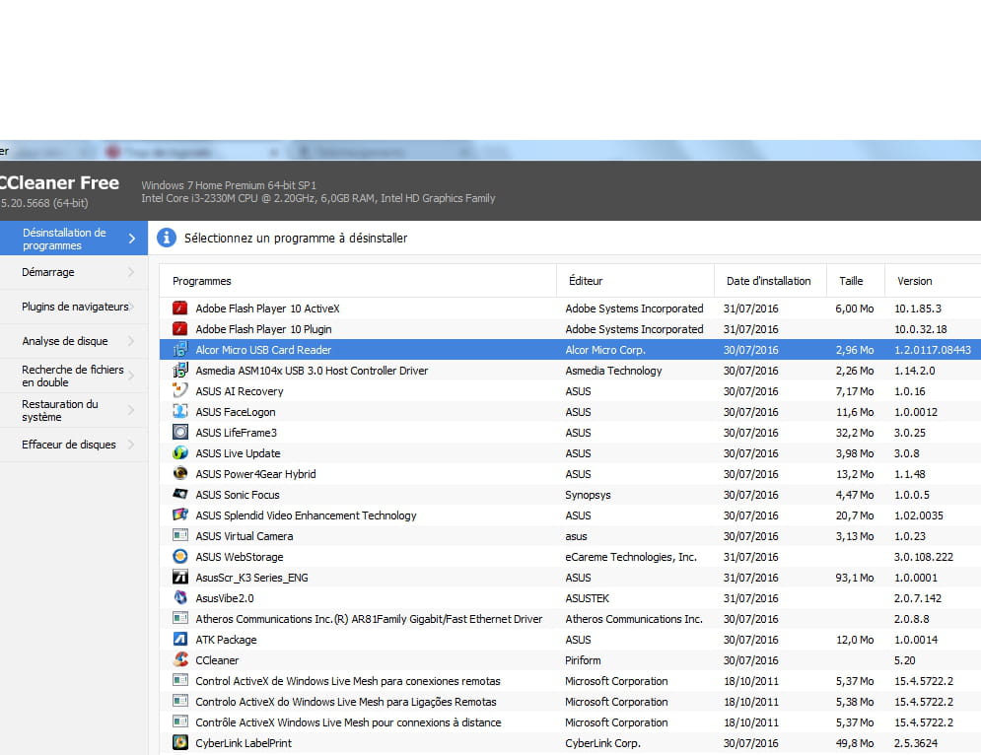Click the version value '1.2.0117.08443'
981x755 pixels.
(933, 350)
